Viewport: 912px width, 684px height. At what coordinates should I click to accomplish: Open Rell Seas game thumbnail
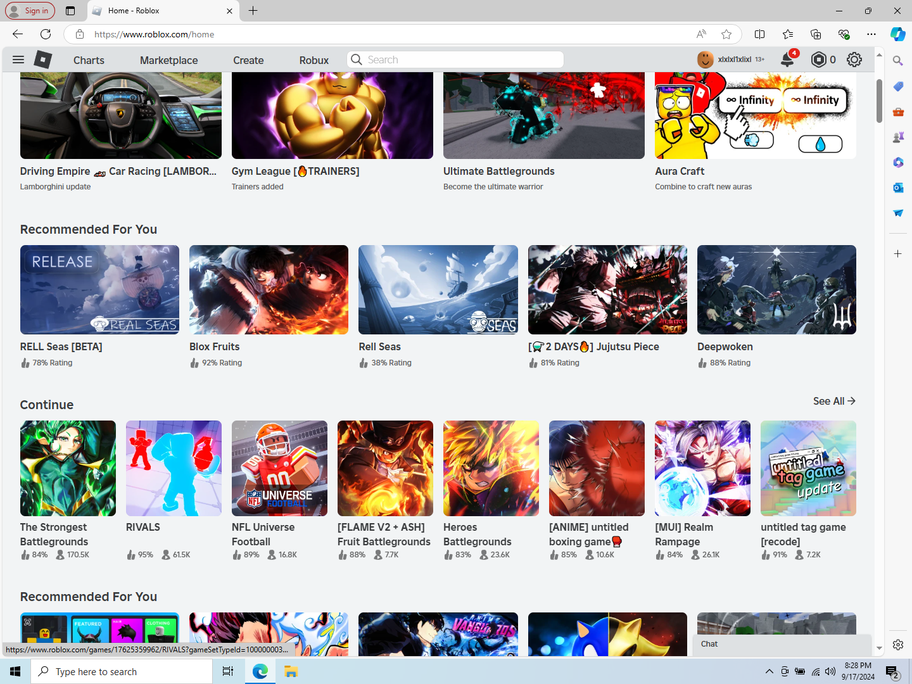coord(438,289)
